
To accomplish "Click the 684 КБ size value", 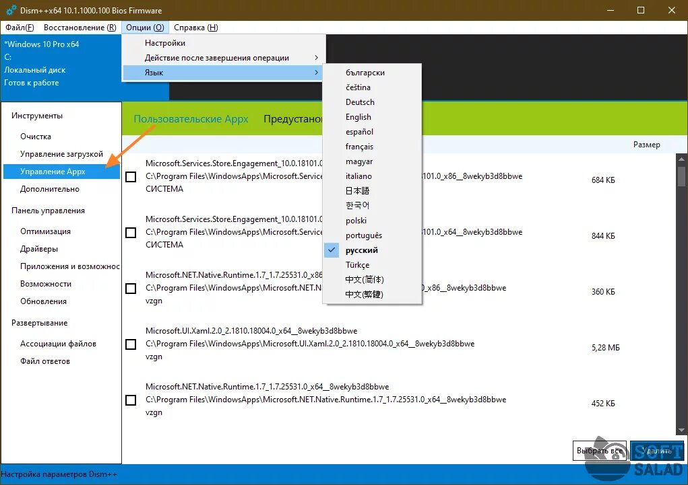I will pyautogui.click(x=603, y=180).
